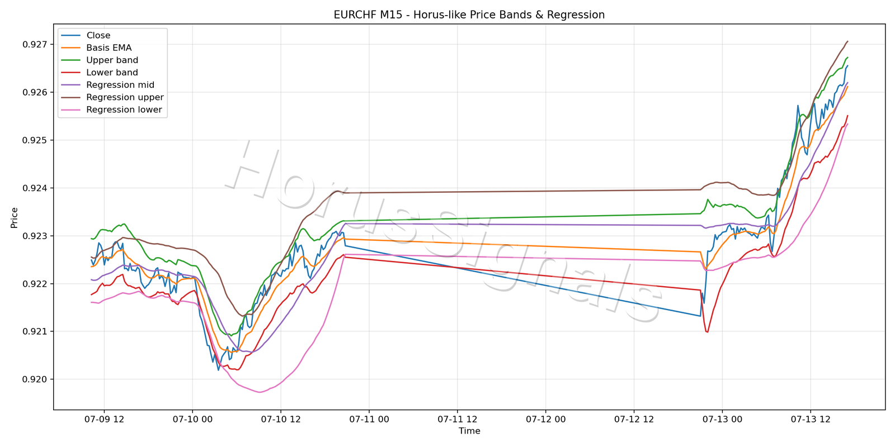Image resolution: width=895 pixels, height=447 pixels.
Task: Click the x-axis tick '07-10 12'
Action: 281,420
